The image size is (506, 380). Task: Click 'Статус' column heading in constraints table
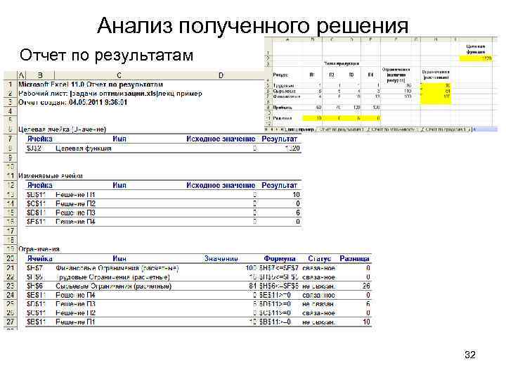point(319,258)
